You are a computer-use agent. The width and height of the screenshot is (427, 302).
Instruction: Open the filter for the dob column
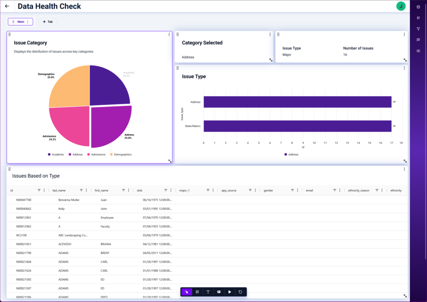[x=166, y=190]
